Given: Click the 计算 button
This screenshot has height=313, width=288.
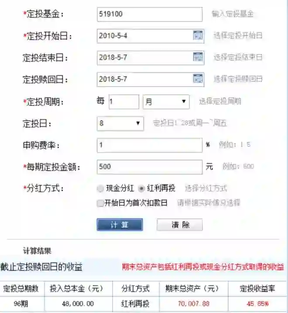Looking at the screenshot, I should (120, 225).
